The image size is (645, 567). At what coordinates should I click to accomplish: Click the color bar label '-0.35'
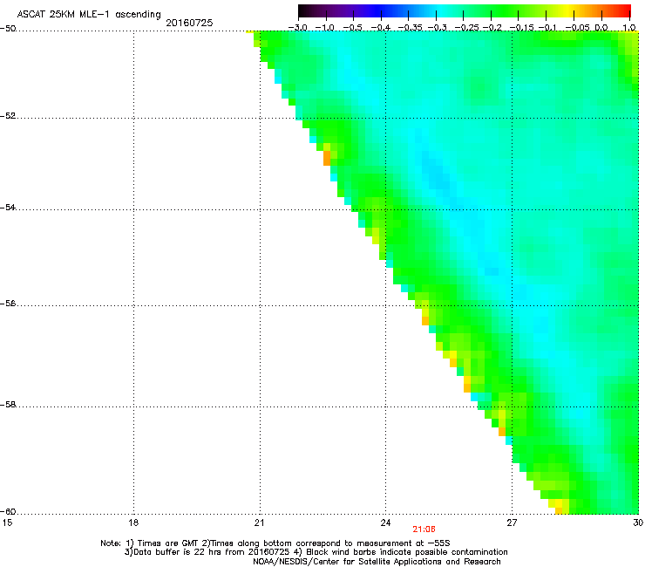pyautogui.click(x=410, y=28)
